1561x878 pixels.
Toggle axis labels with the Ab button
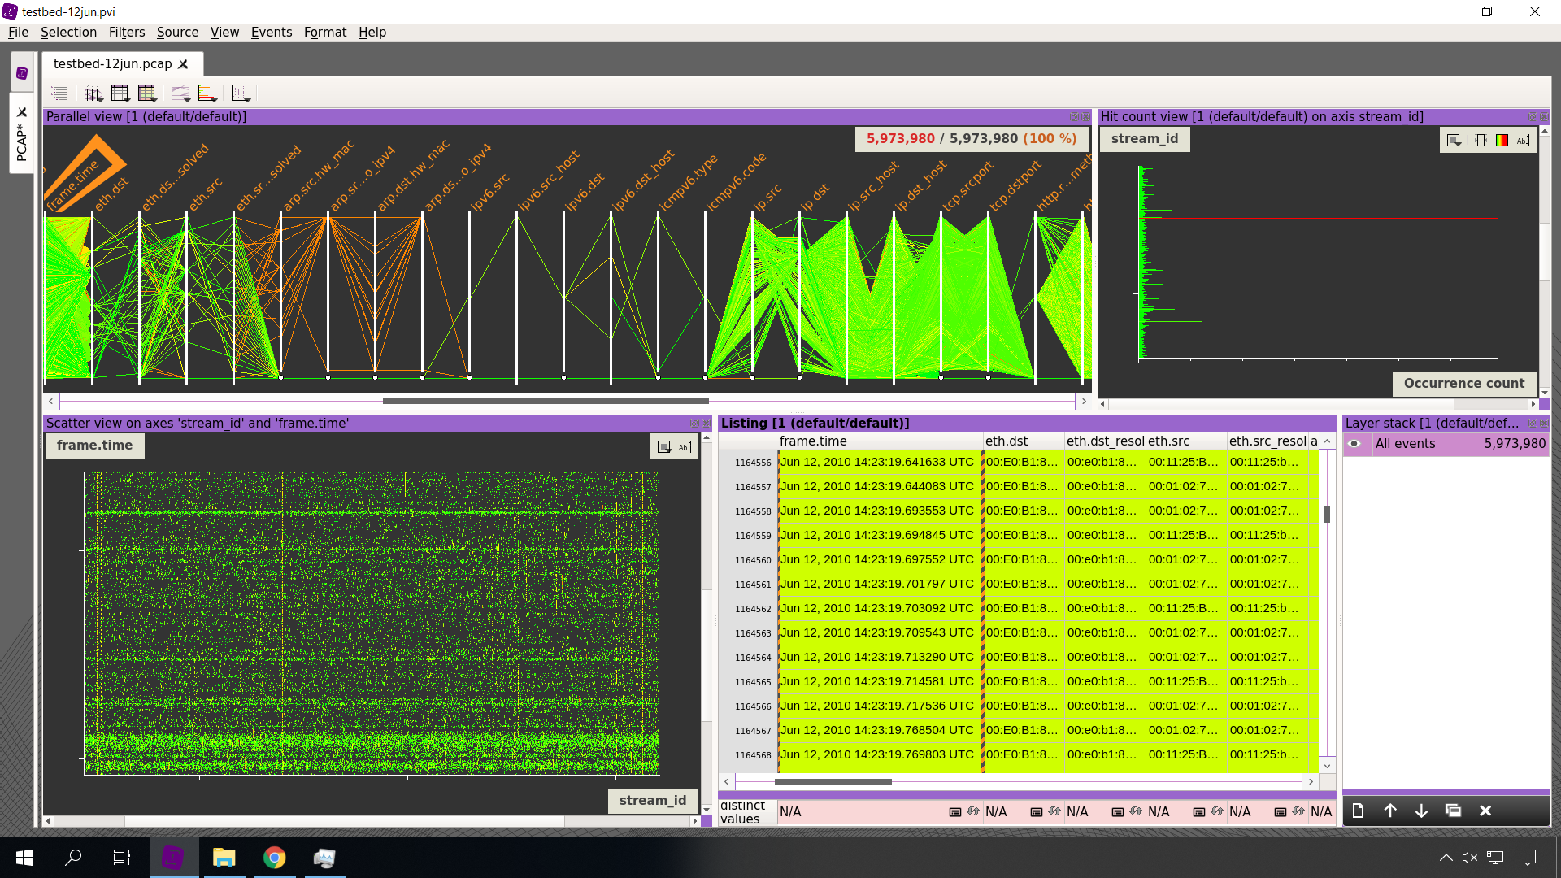(1523, 140)
